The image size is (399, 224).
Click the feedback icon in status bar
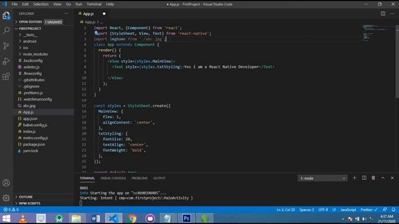pyautogui.click(x=385, y=210)
